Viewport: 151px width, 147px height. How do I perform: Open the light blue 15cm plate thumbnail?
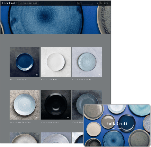87,62
